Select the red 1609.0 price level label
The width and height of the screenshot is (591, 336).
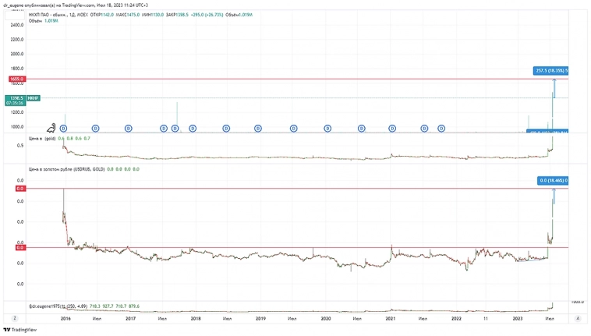click(17, 80)
